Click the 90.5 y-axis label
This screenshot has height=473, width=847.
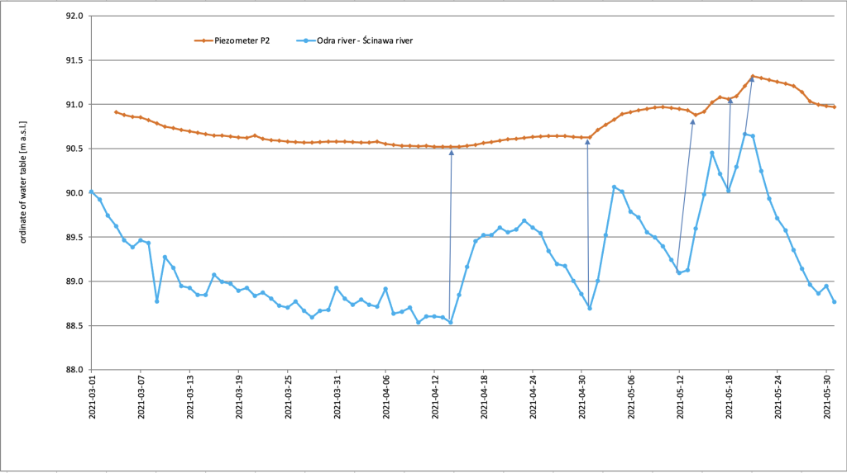click(74, 149)
